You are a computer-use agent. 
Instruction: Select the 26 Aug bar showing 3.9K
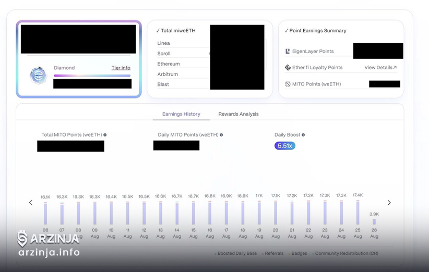click(x=374, y=222)
